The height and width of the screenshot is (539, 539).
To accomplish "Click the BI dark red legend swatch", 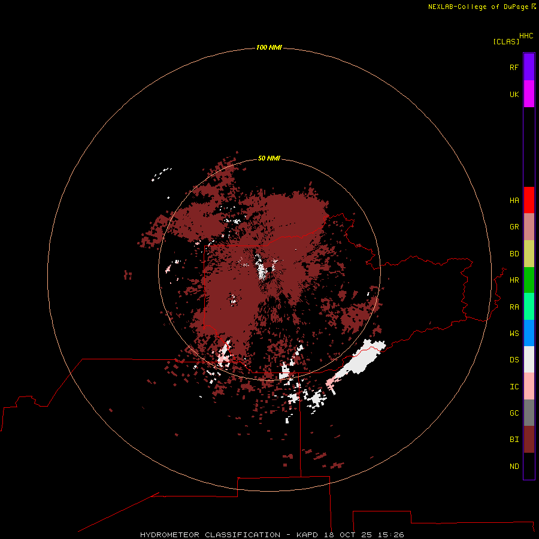I will (529, 440).
